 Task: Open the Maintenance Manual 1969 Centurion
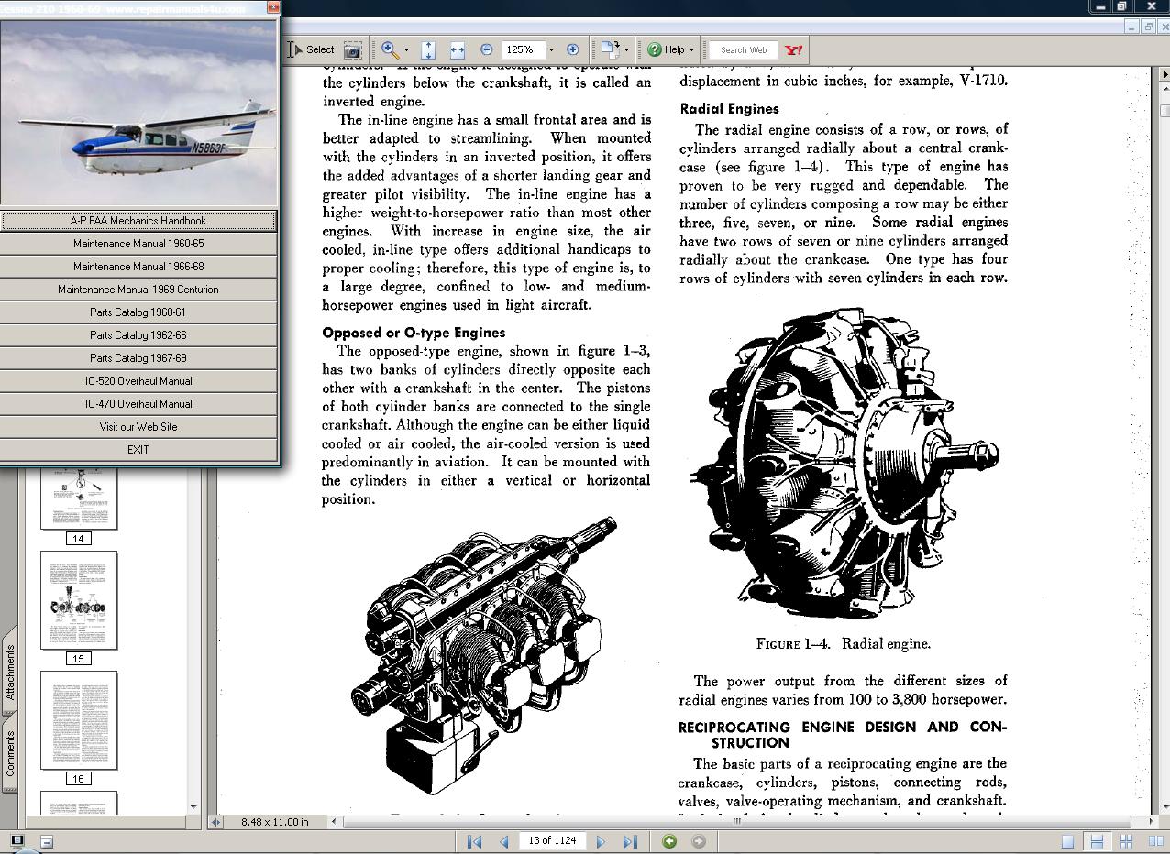tap(139, 289)
